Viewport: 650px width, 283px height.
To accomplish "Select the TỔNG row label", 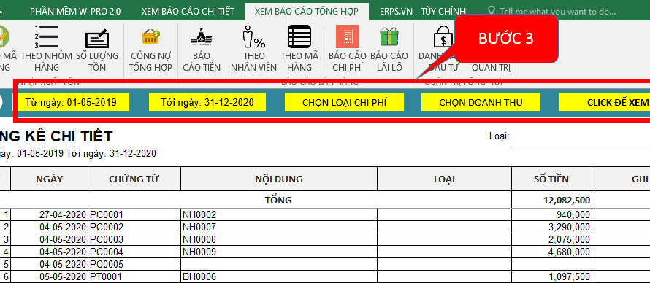I will pyautogui.click(x=278, y=201).
